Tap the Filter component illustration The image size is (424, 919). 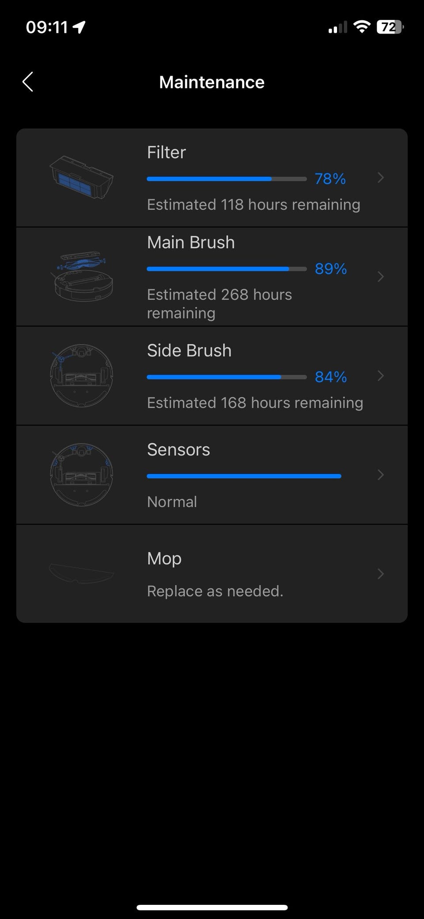point(82,177)
